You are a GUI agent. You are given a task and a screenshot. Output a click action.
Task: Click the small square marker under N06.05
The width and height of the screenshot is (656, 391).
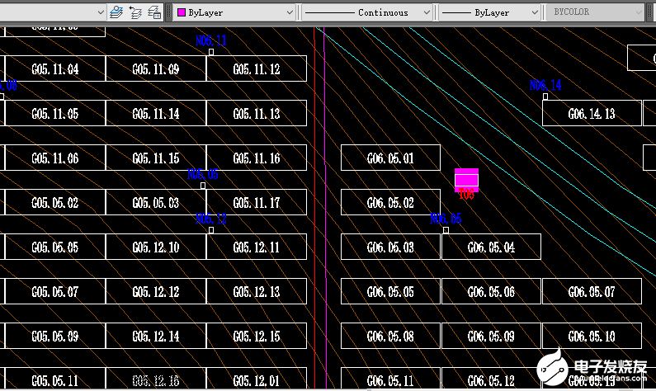[x=446, y=230]
